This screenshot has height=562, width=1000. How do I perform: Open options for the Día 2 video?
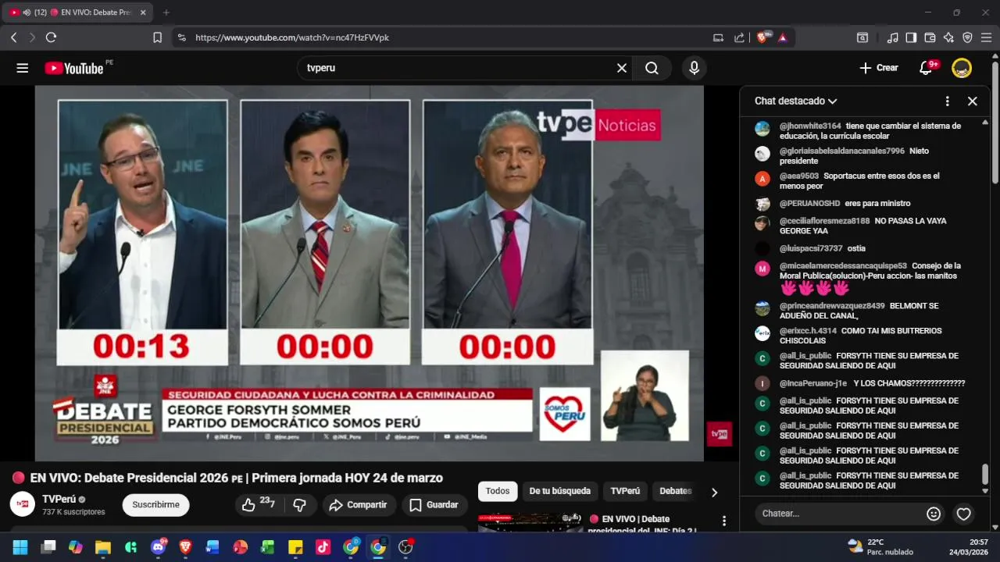[x=724, y=521]
